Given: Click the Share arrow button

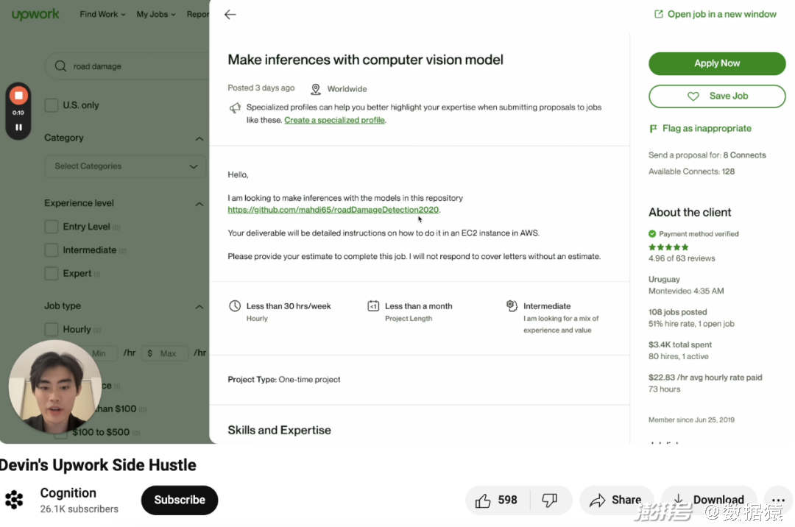Looking at the screenshot, I should click(616, 501).
